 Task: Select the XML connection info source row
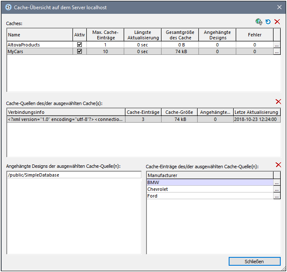(x=66, y=119)
